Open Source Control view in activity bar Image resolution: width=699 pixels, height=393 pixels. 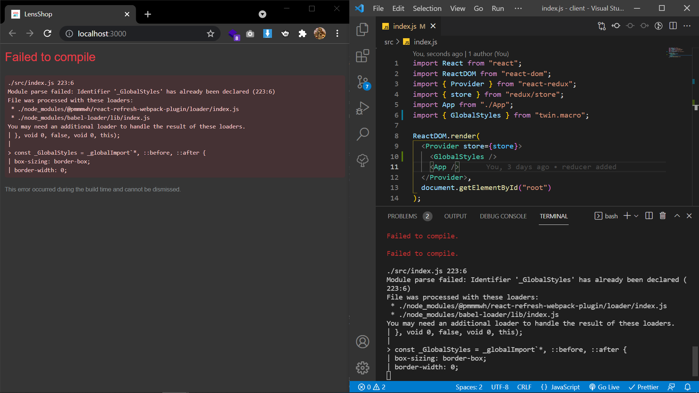coord(363,82)
